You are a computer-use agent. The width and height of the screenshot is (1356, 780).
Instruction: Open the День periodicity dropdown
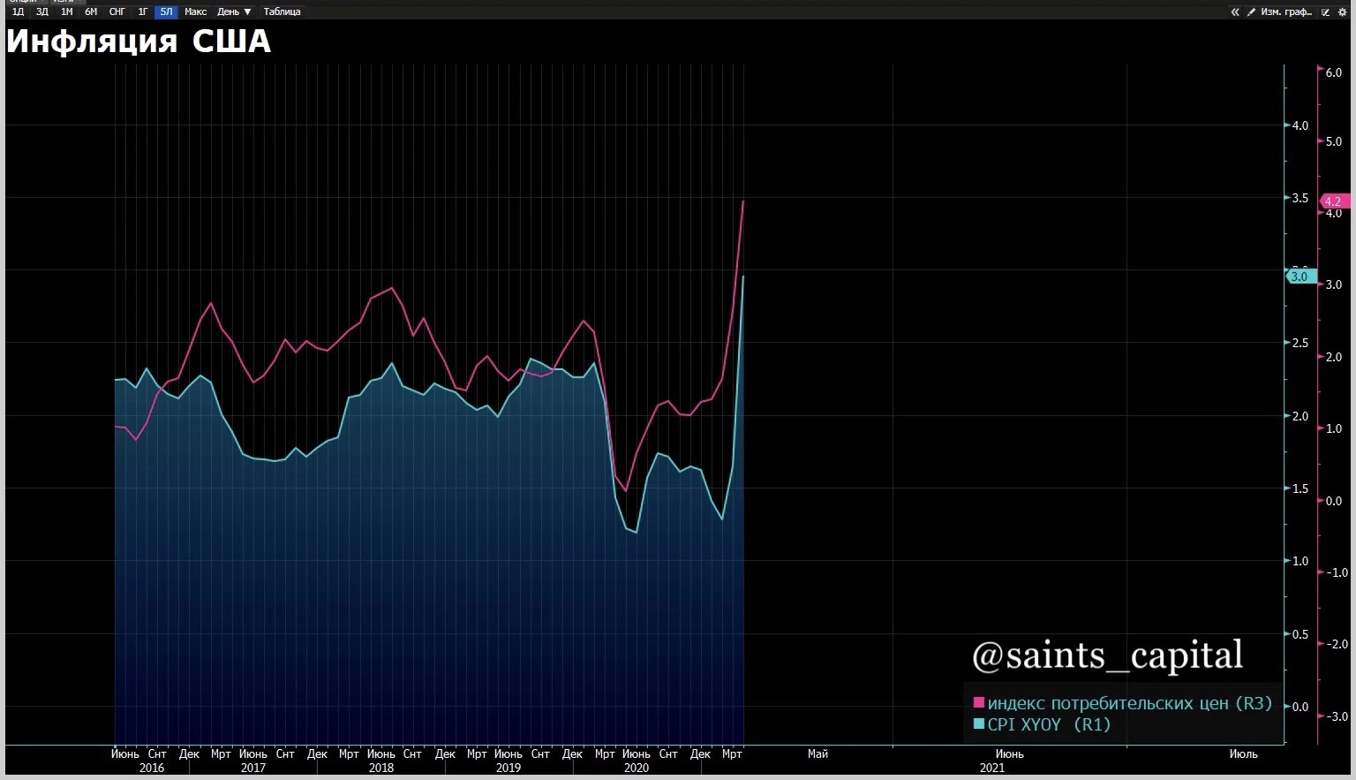point(234,11)
